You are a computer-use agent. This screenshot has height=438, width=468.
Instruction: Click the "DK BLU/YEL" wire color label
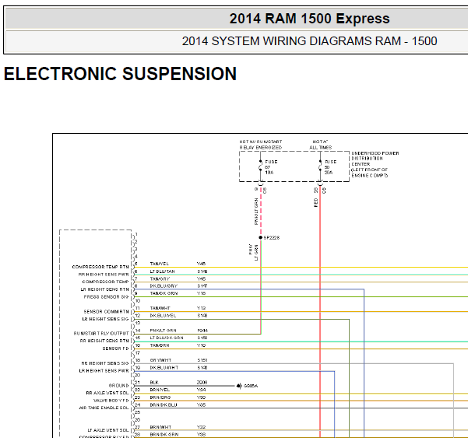click(x=163, y=315)
